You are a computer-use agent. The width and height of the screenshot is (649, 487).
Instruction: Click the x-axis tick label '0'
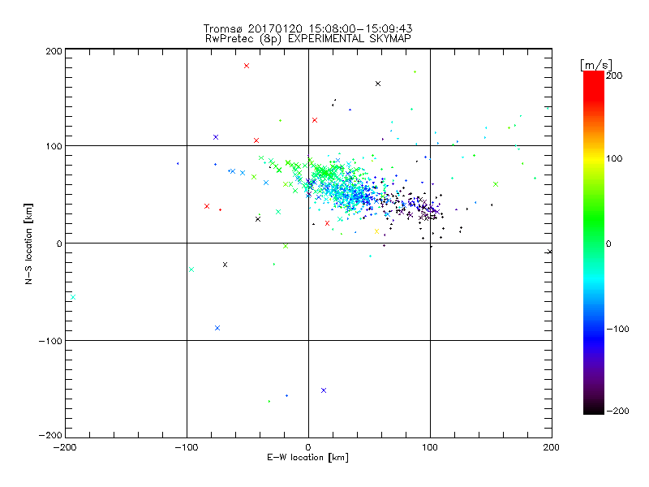[x=308, y=447]
